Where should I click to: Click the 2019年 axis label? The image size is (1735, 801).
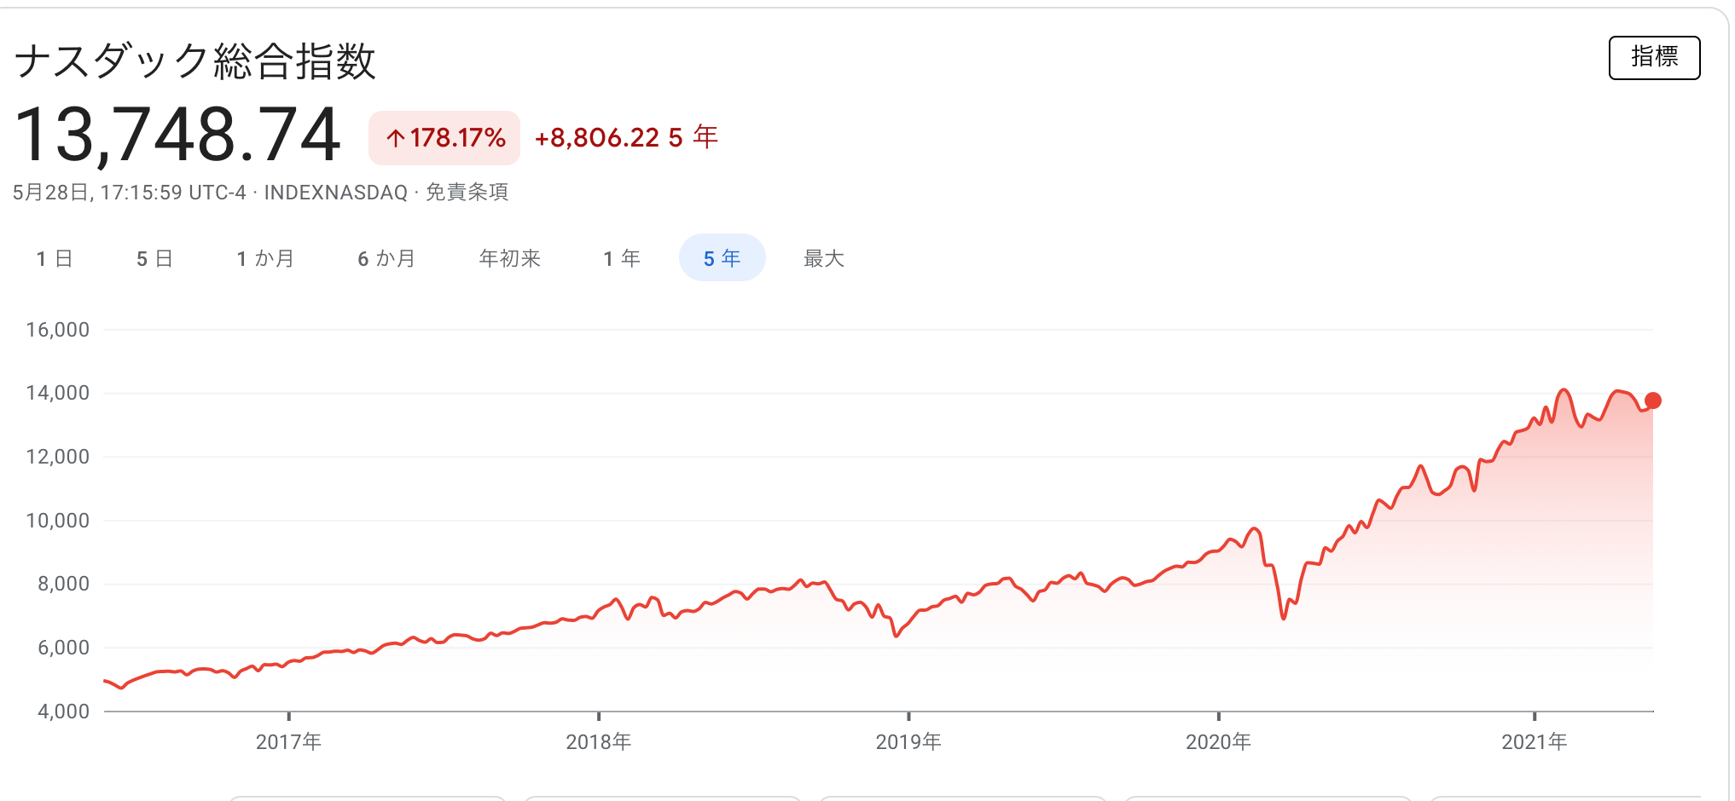[908, 741]
